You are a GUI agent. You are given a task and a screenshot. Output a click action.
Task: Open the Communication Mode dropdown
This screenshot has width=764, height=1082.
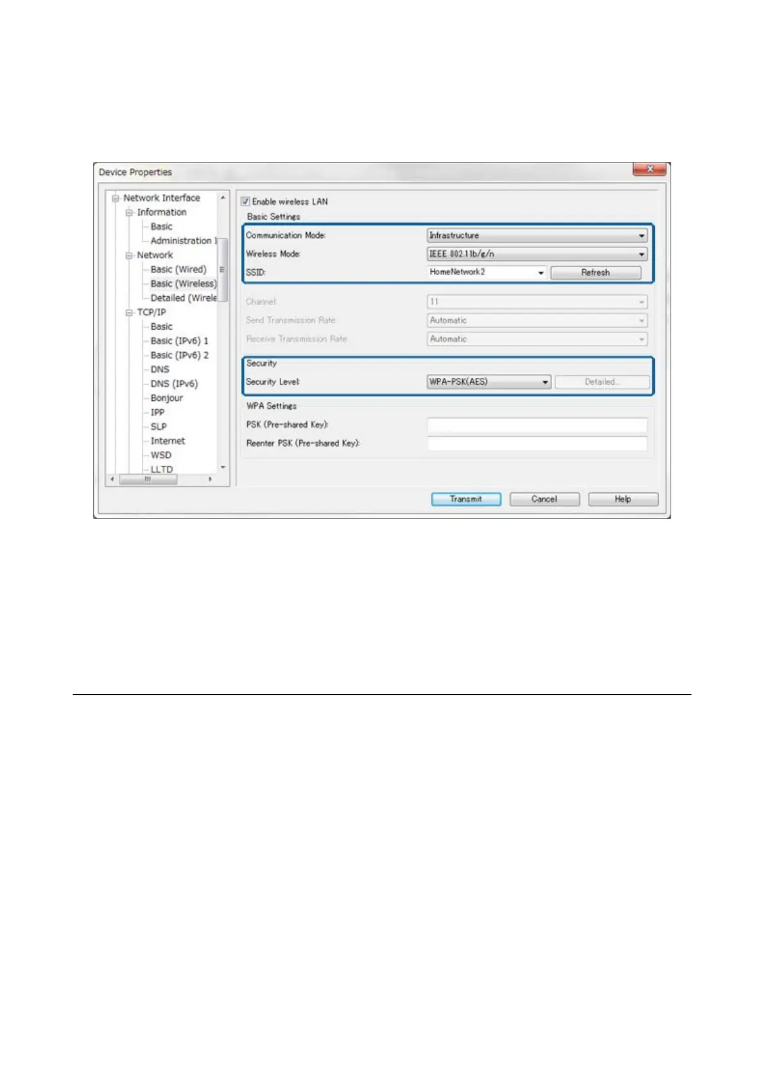537,235
